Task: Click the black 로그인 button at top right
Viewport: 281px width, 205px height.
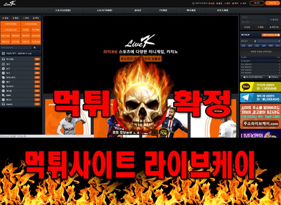Action: pos(257,3)
